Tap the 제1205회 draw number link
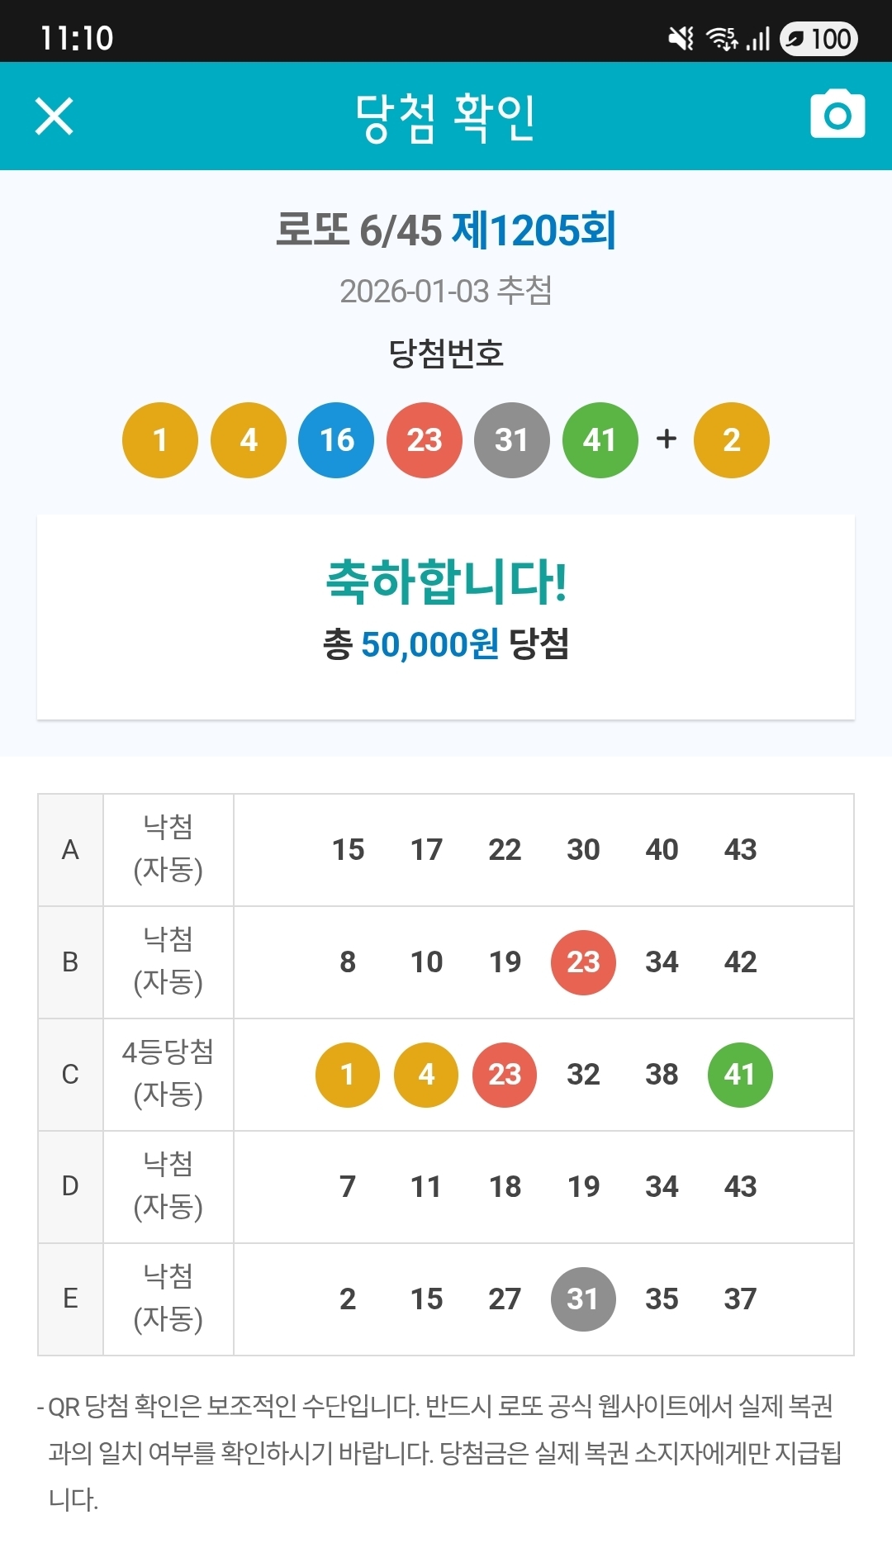This screenshot has width=892, height=1548. 534,230
